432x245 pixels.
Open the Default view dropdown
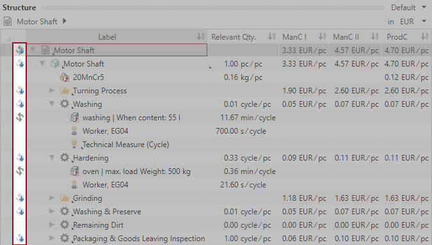(x=408, y=8)
